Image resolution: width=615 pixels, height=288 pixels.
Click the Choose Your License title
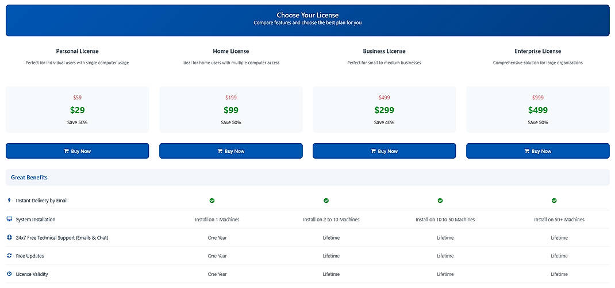click(307, 16)
